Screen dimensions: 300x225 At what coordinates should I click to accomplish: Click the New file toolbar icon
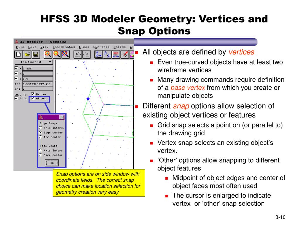(x=18, y=54)
